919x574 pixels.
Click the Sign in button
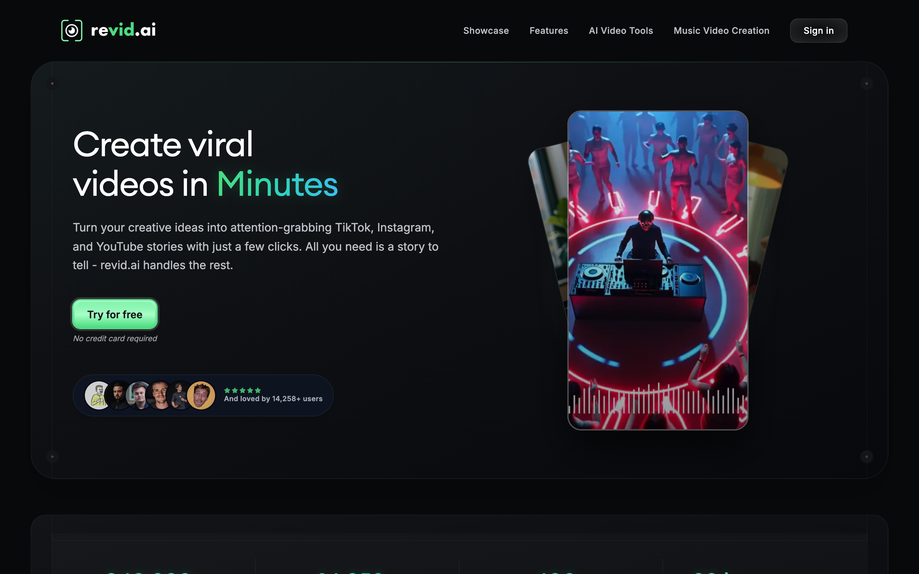pyautogui.click(x=818, y=31)
